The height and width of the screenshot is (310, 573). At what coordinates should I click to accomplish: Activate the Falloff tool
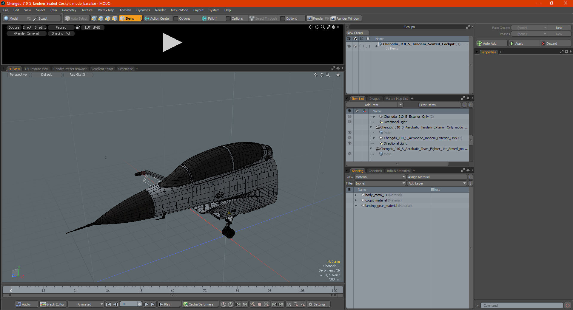212,18
